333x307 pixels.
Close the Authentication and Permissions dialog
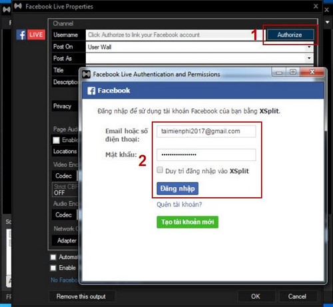coord(312,72)
